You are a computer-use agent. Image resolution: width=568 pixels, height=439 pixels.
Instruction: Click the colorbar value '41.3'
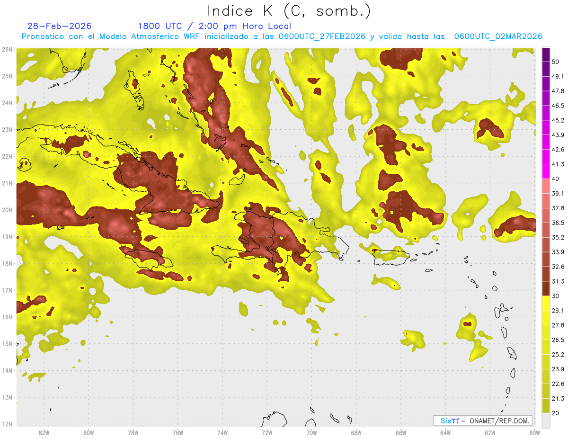pyautogui.click(x=558, y=165)
